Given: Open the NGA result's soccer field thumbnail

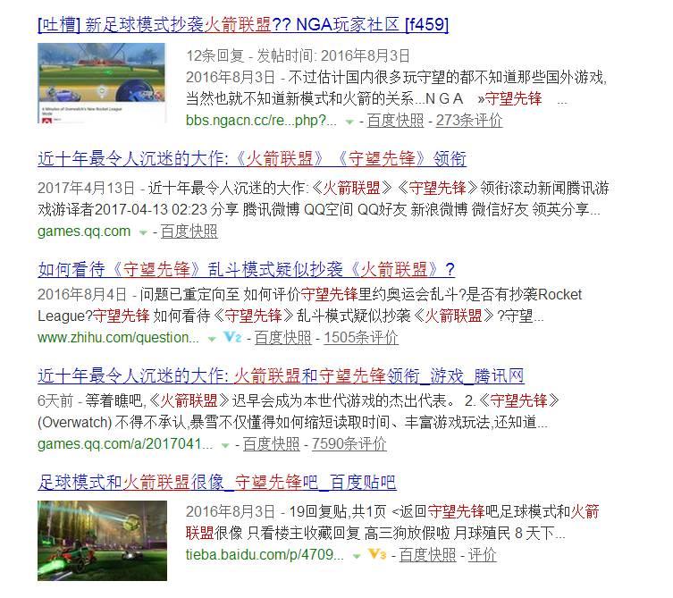Looking at the screenshot, I should (x=101, y=83).
